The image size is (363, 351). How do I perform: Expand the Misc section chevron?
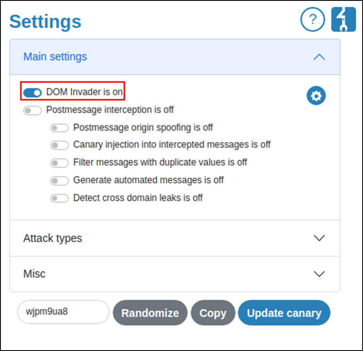pyautogui.click(x=319, y=274)
